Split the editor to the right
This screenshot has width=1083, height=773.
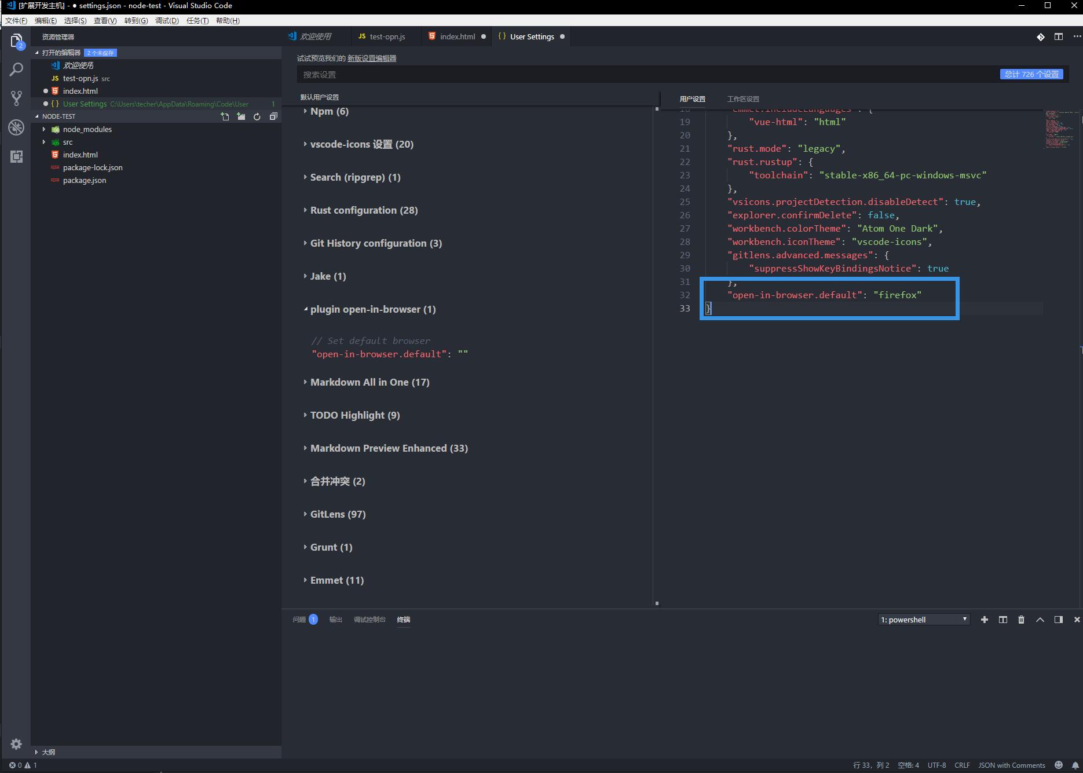click(1059, 36)
